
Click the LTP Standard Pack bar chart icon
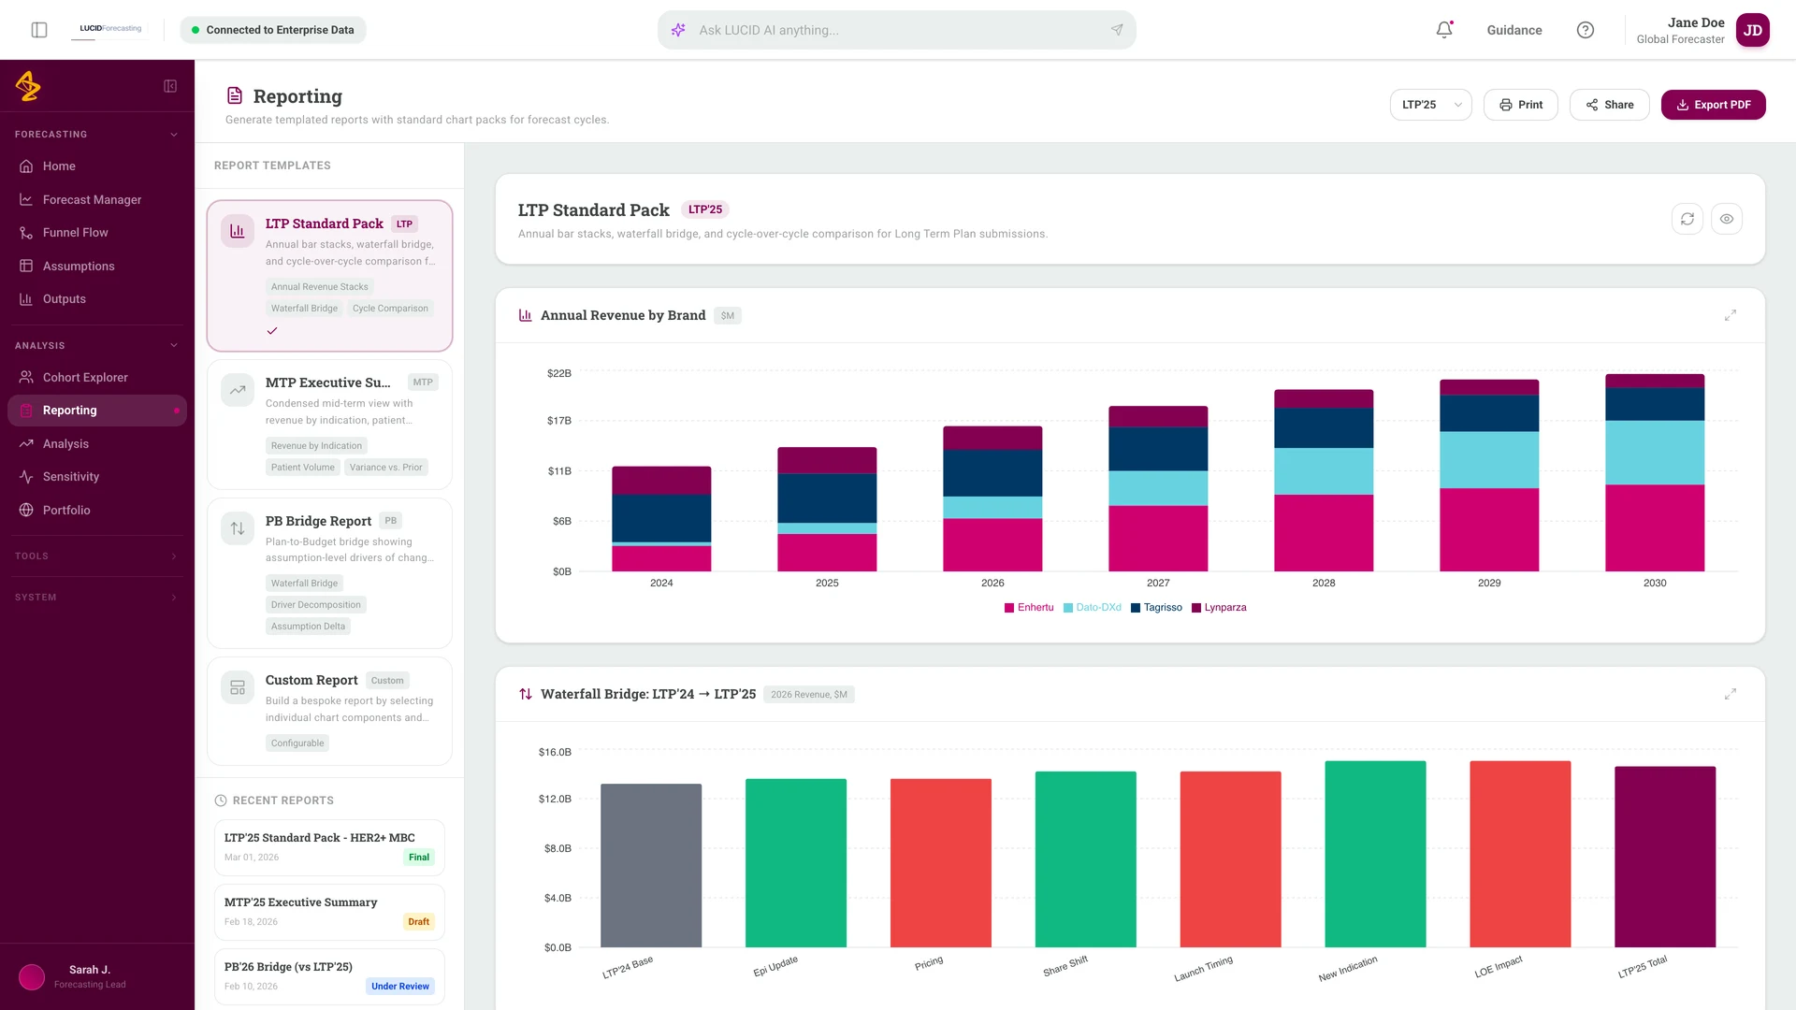coord(238,231)
